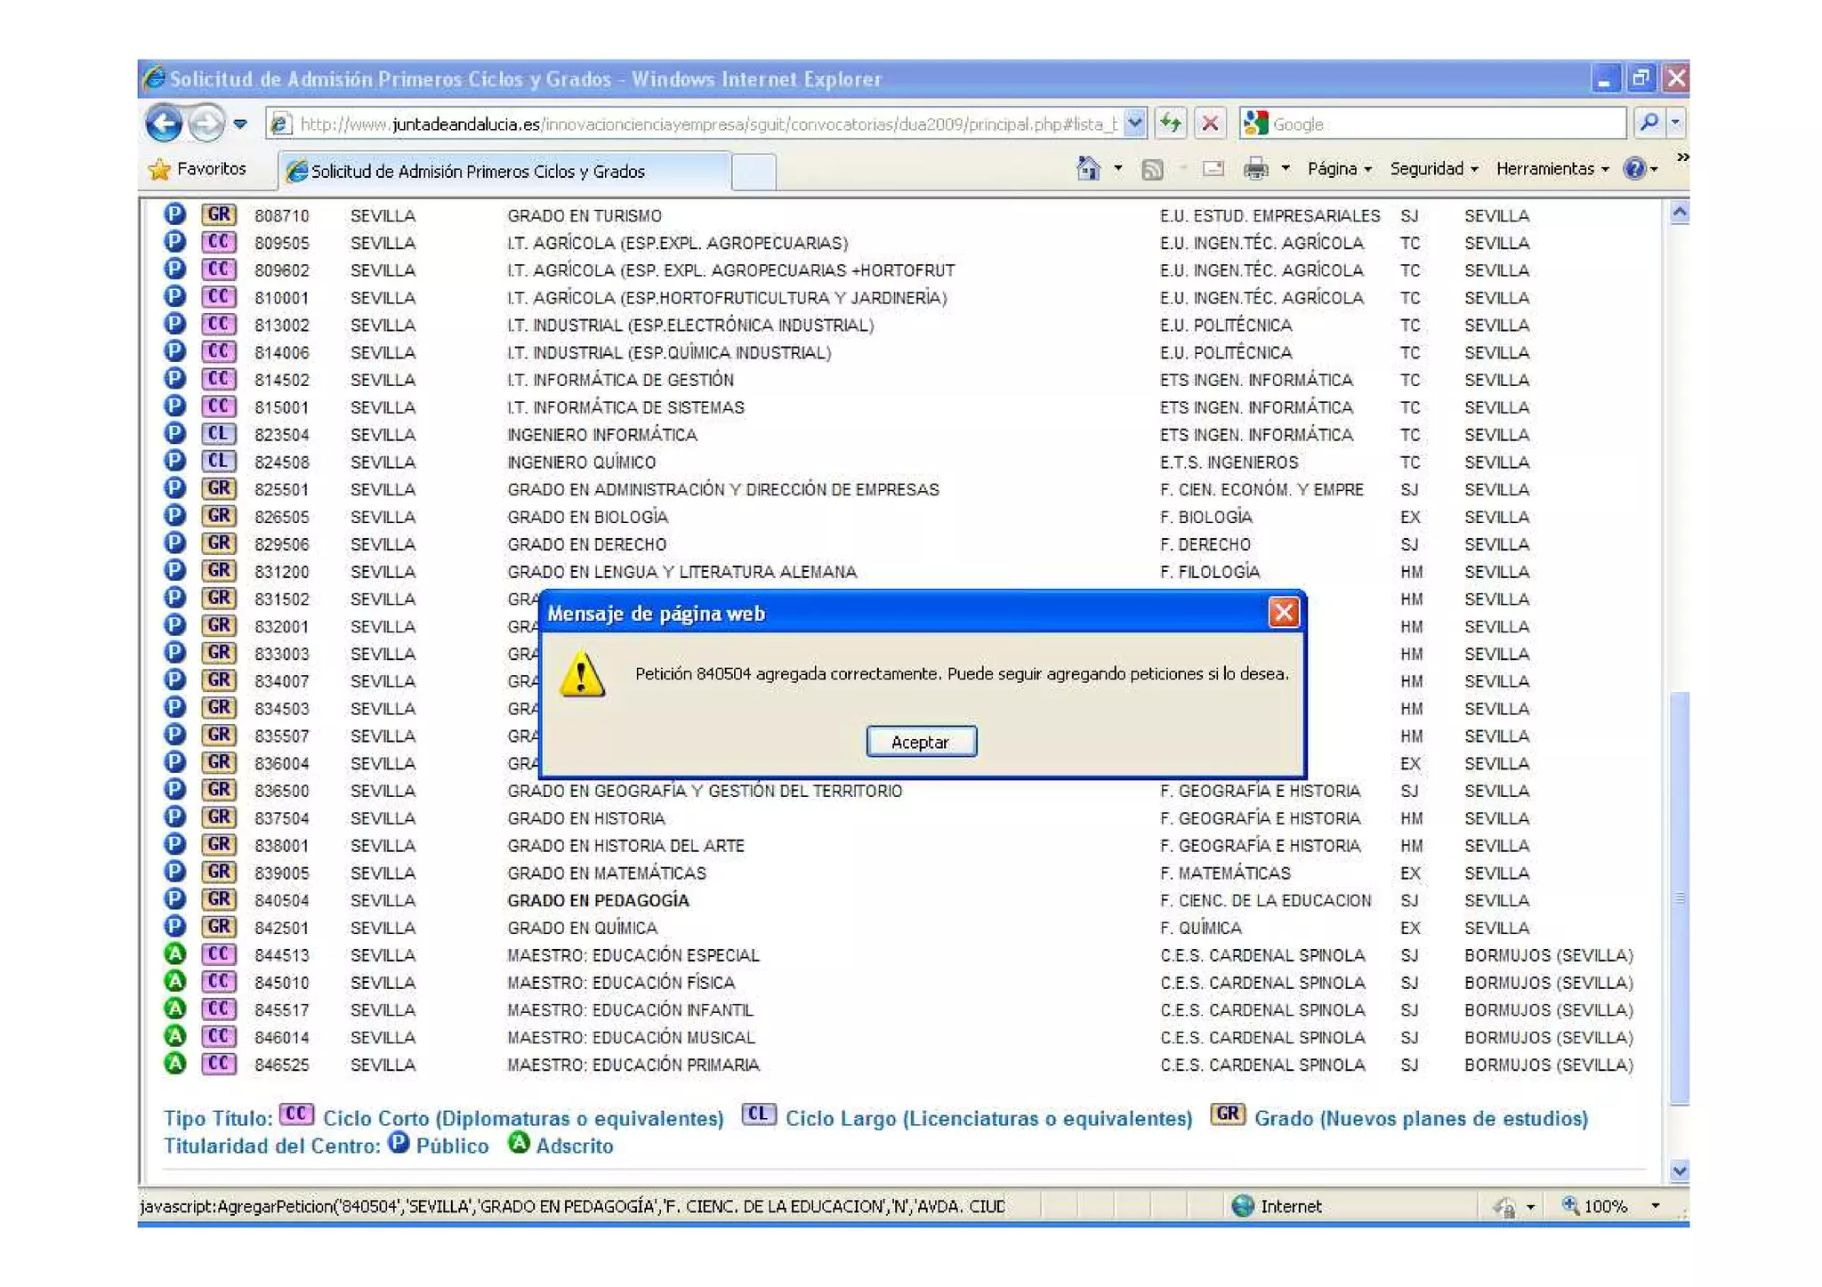This screenshot has width=1822, height=1287.
Task: Expand the address bar history dropdown
Action: 1134,124
